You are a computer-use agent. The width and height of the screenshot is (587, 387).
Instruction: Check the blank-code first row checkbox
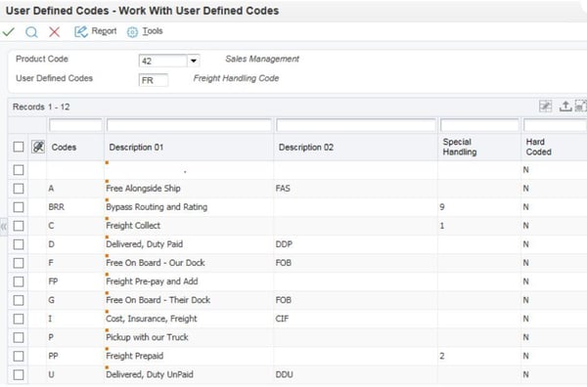[19, 170]
